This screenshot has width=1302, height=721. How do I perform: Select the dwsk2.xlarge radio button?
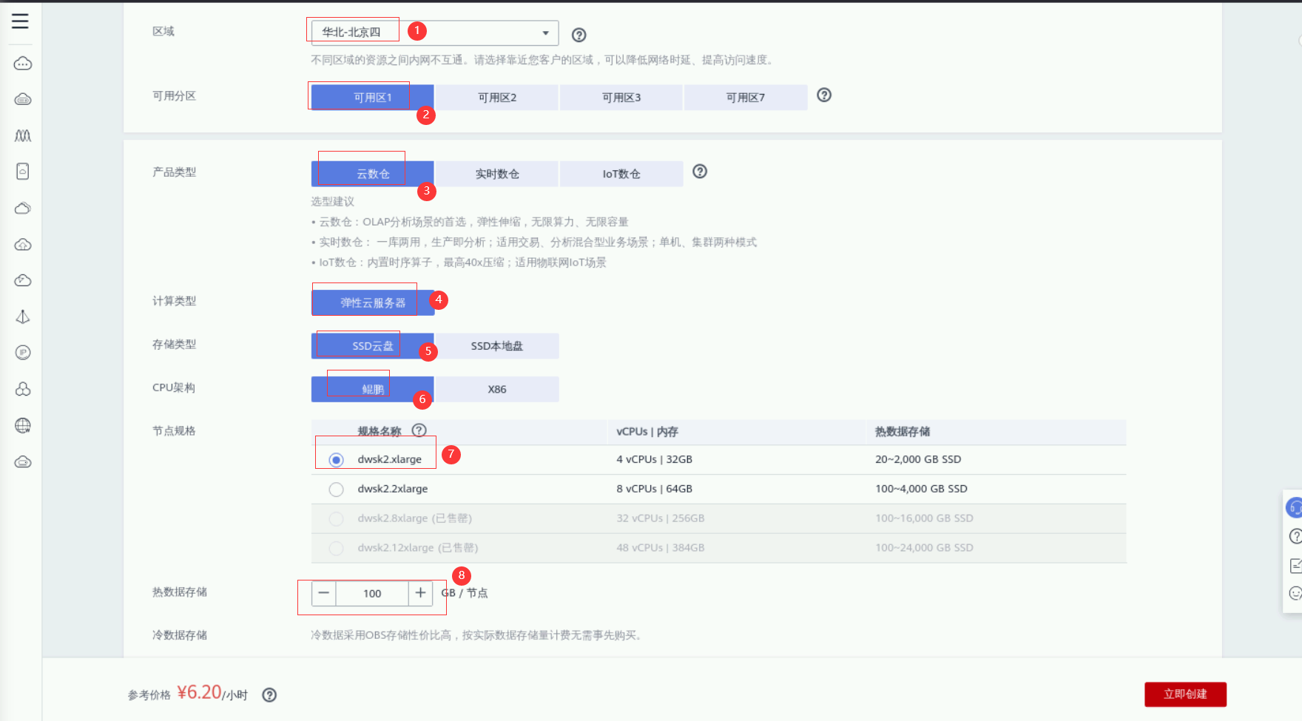pyautogui.click(x=337, y=460)
